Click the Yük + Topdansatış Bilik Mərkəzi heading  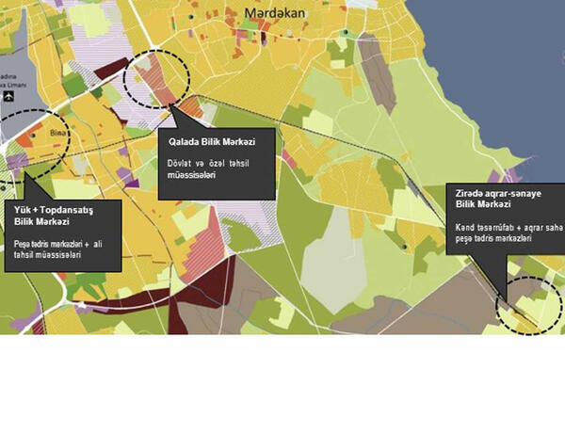click(x=54, y=216)
